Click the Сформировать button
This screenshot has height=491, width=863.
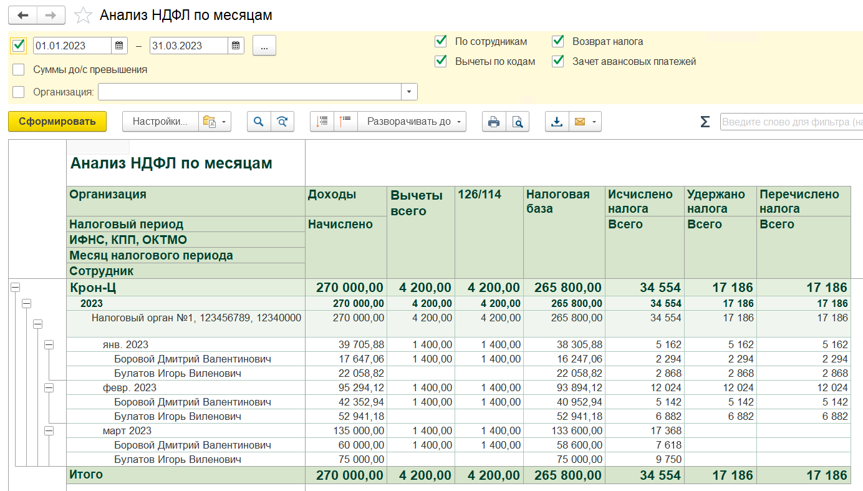pyautogui.click(x=57, y=122)
